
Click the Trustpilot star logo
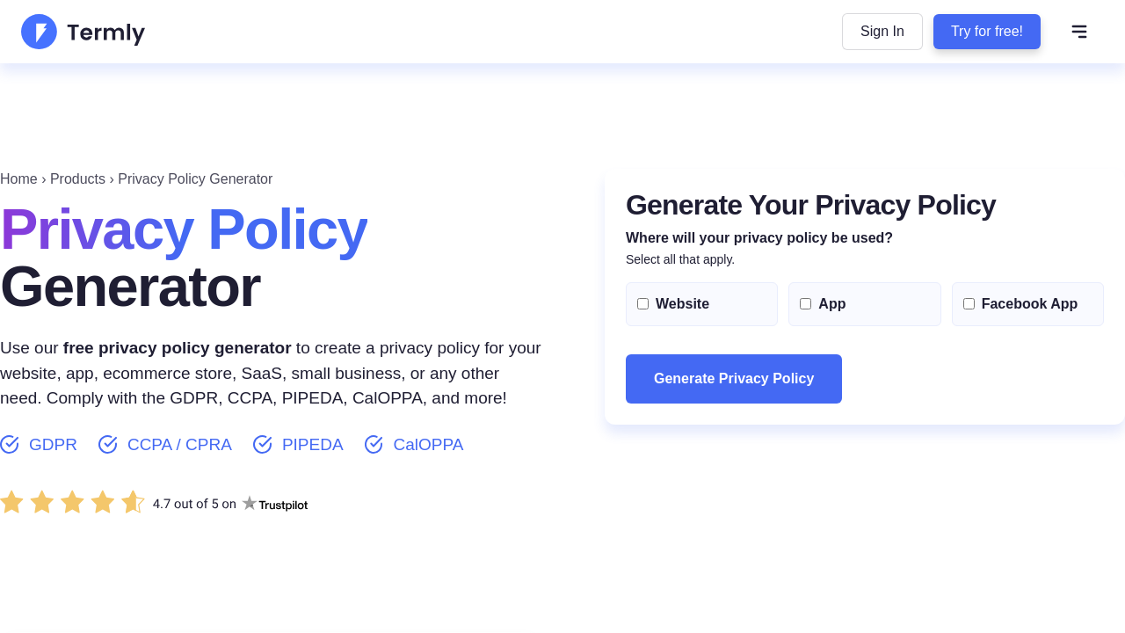[250, 503]
